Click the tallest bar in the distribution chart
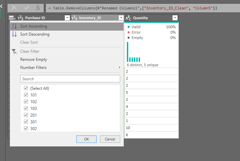This screenshot has height=161, width=240. coord(128,52)
